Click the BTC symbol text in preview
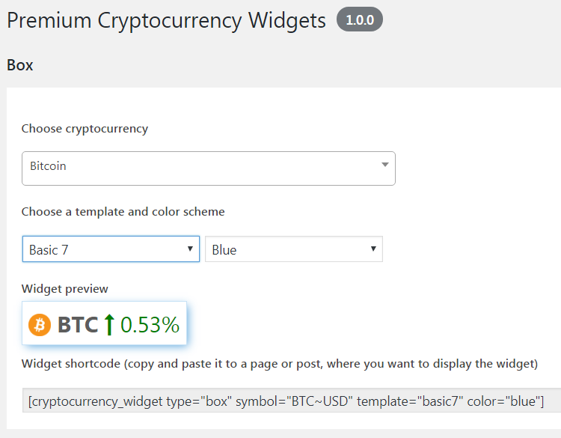Viewport: 561px width, 438px height. point(78,324)
